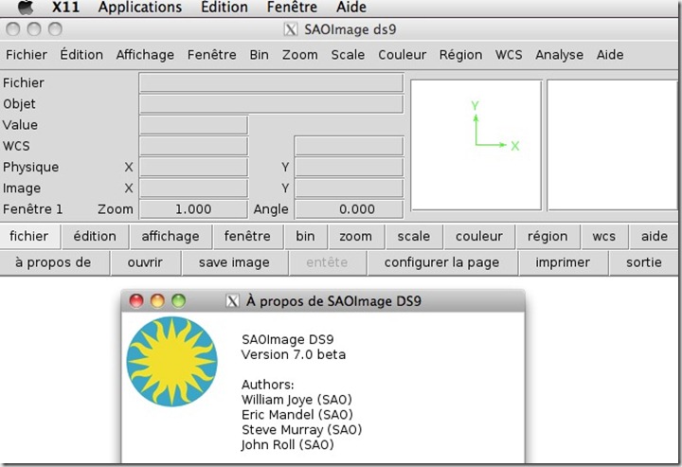Click the Objet info field
The image size is (682, 467).
coord(272,104)
